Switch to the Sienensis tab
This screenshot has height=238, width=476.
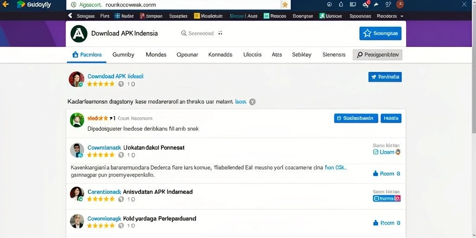[x=334, y=55]
